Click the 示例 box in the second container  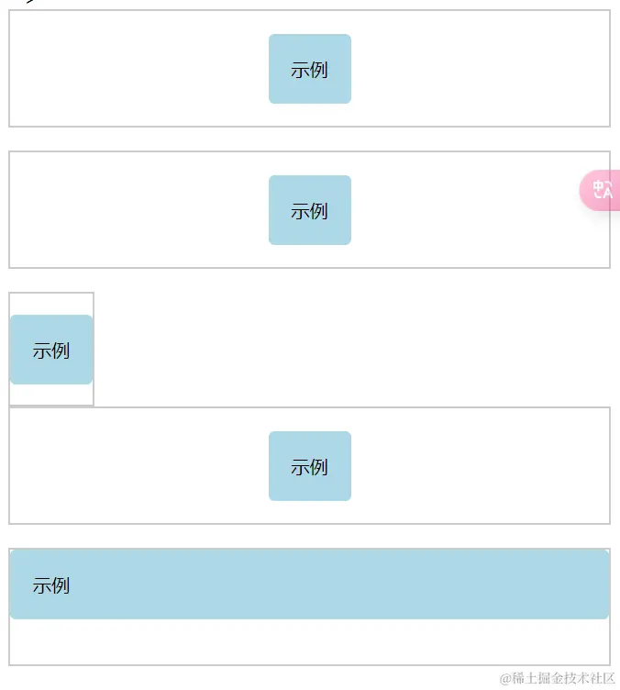coord(310,210)
